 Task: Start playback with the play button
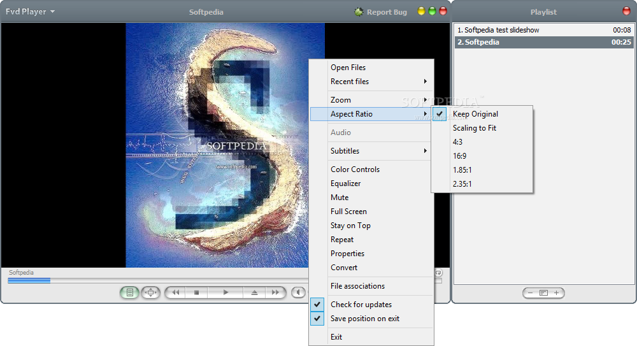pyautogui.click(x=225, y=292)
